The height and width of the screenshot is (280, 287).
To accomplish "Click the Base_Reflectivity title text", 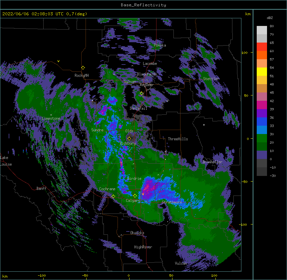I will click(x=143, y=5).
